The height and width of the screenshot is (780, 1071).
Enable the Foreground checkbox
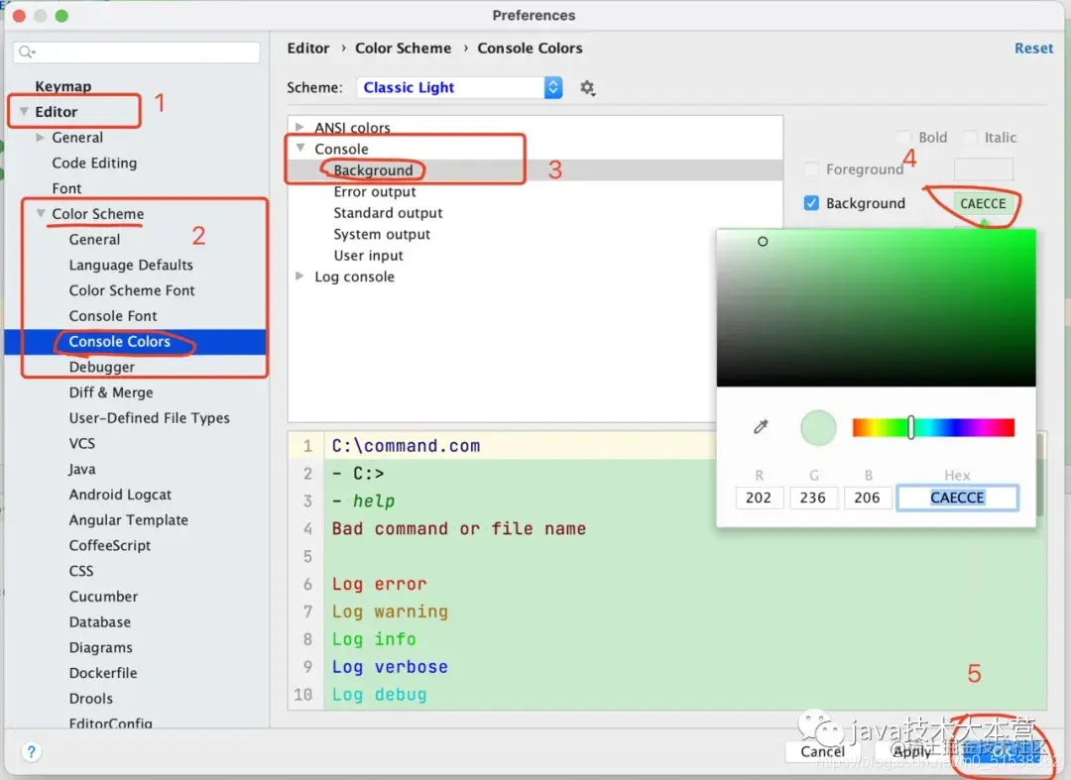(811, 168)
